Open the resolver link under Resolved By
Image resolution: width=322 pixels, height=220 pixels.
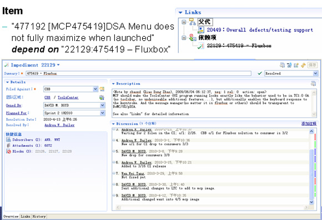click(x=59, y=125)
